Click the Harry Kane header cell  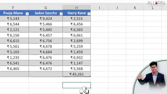tap(76, 13)
